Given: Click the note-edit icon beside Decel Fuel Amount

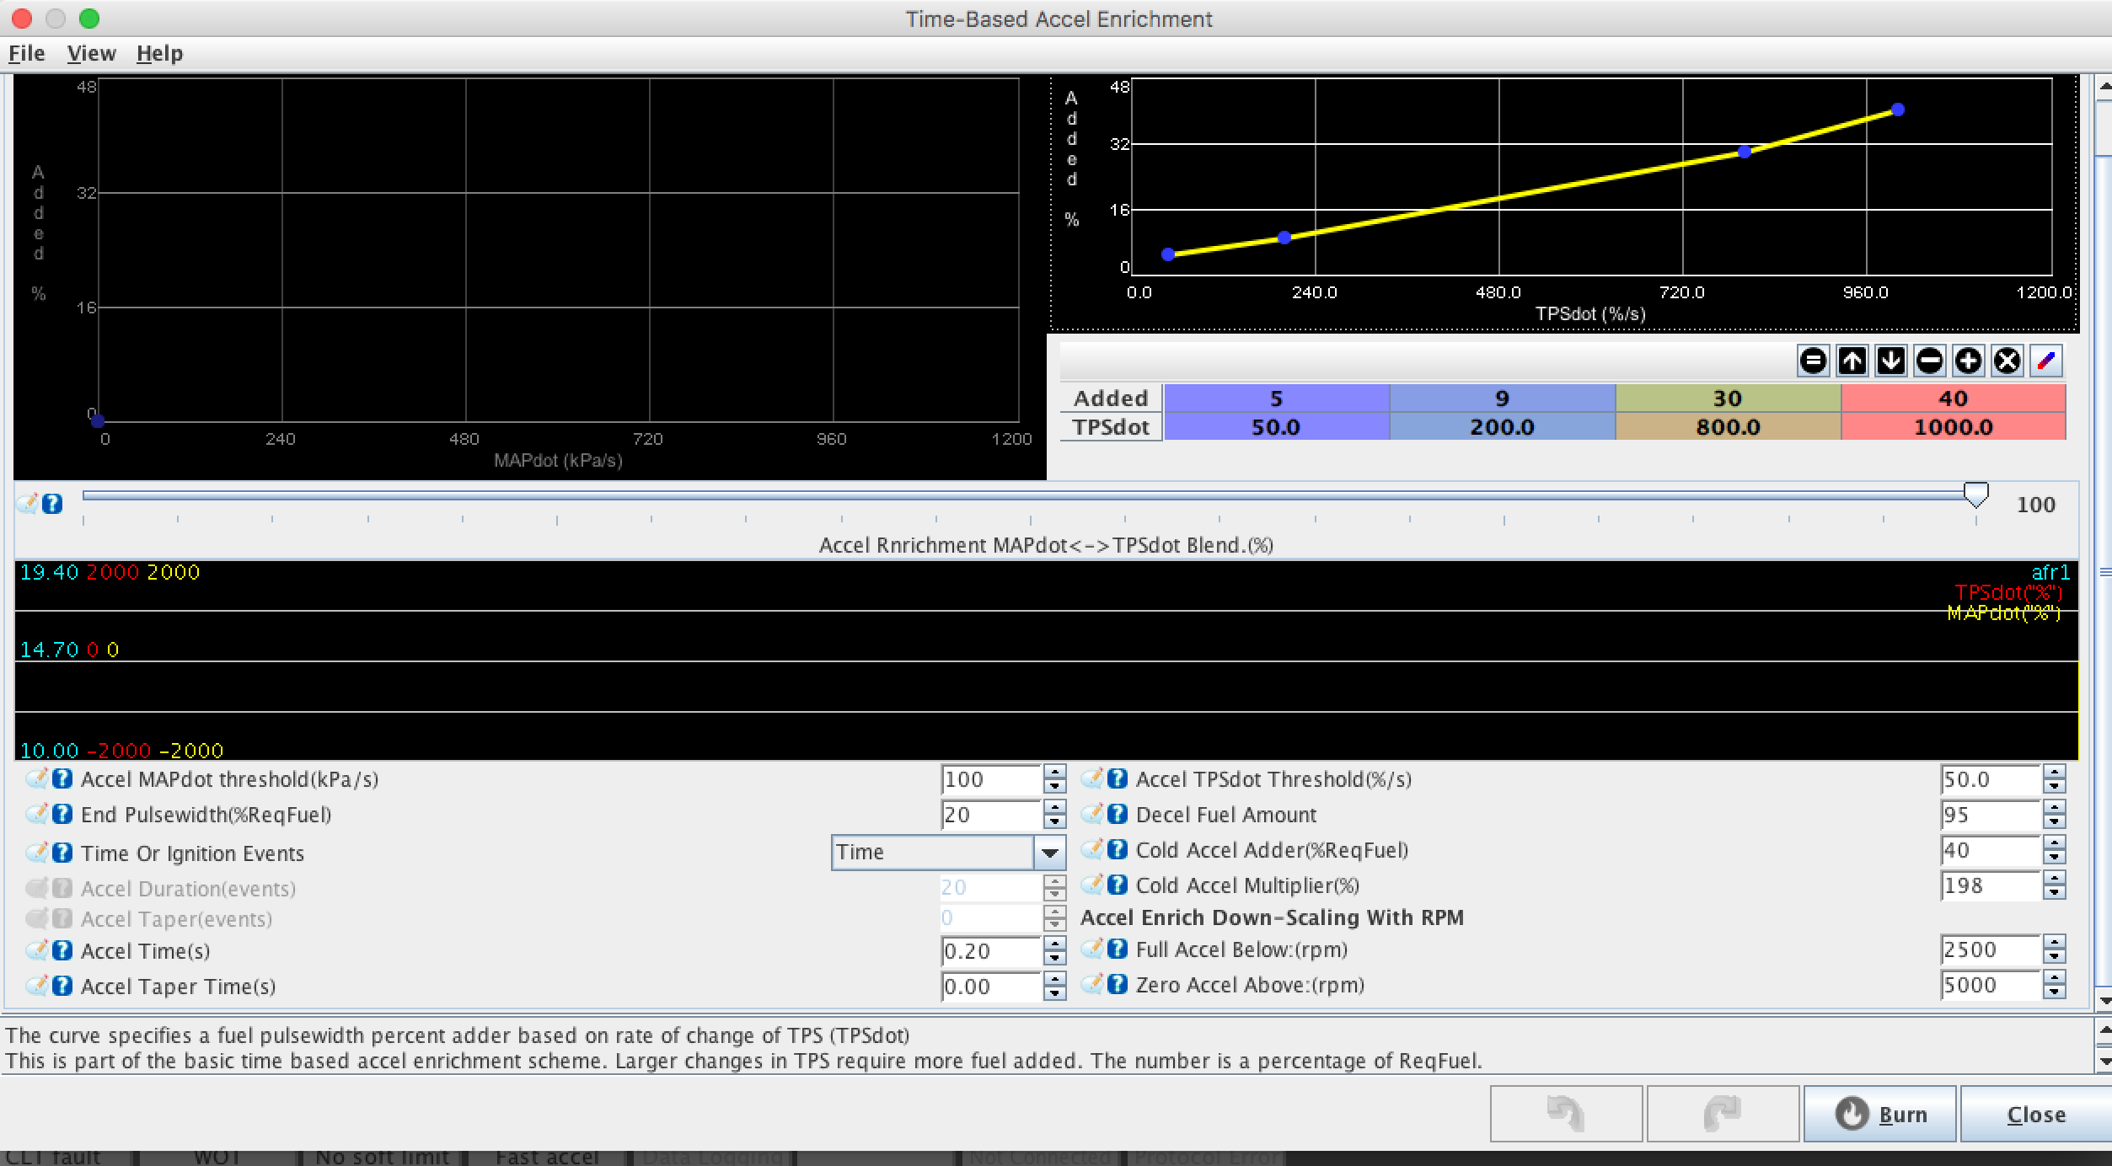Looking at the screenshot, I should coord(1091,814).
